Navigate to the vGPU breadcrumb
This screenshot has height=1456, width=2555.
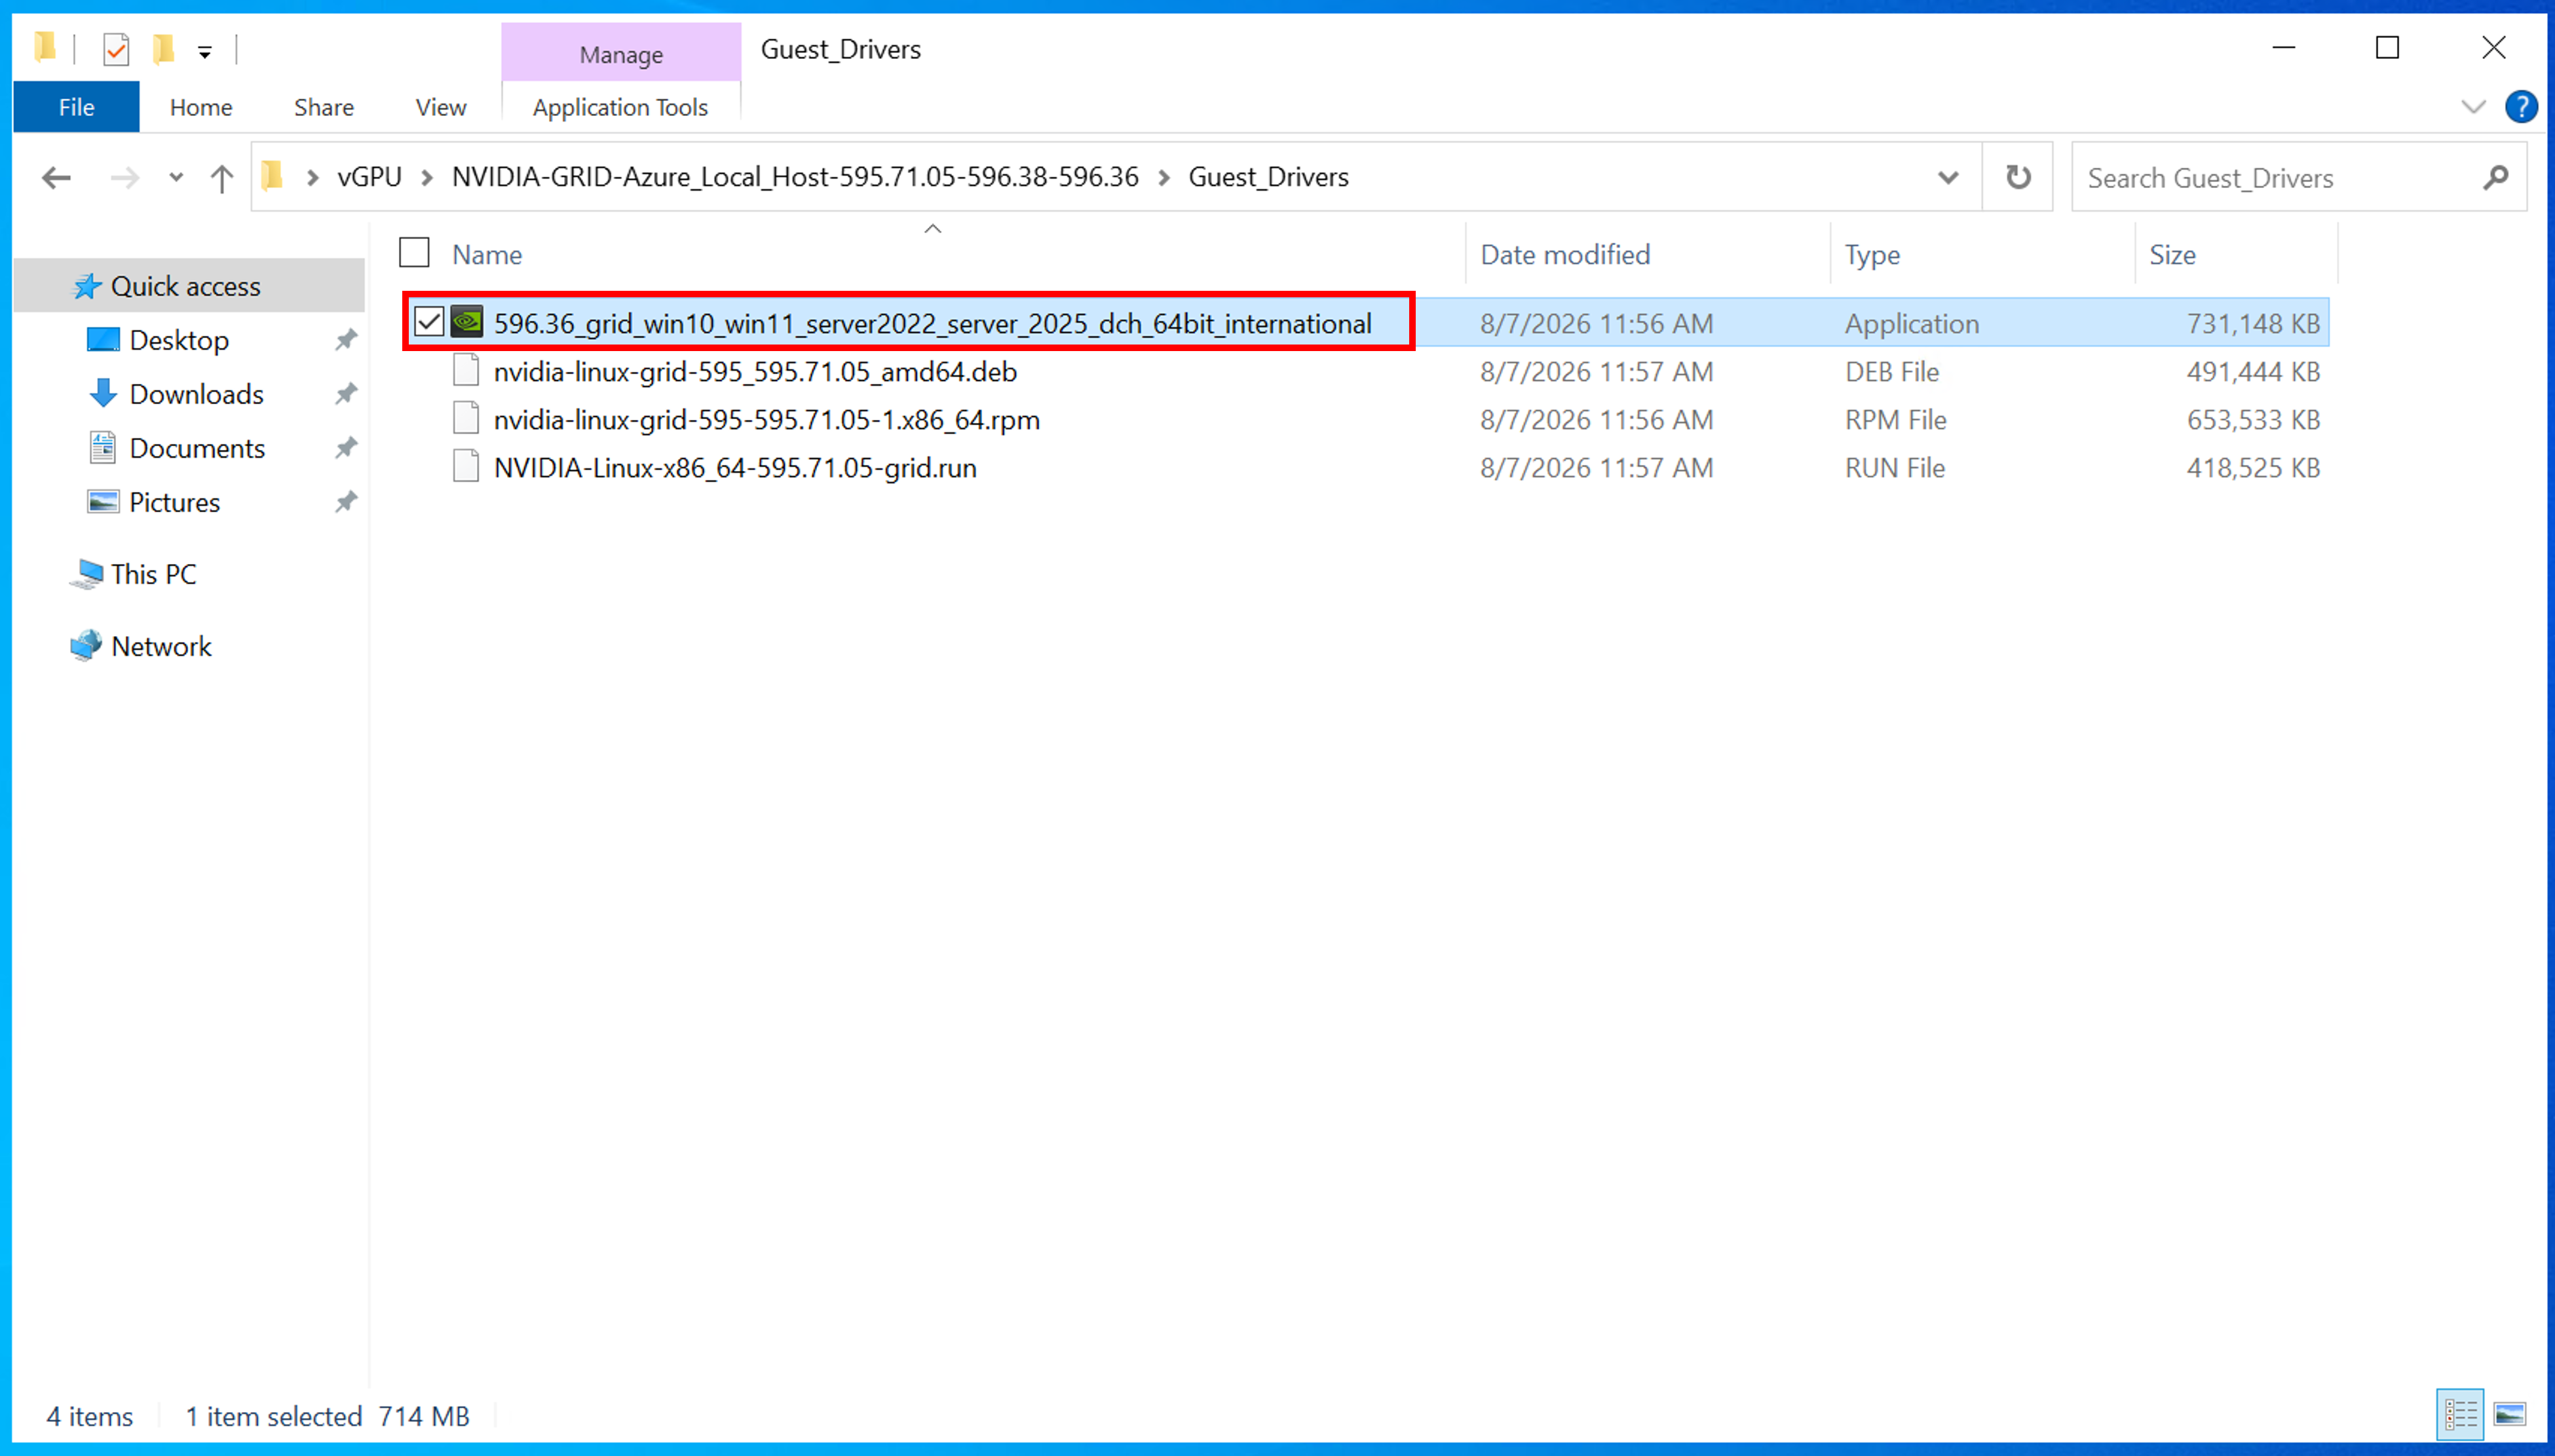tap(369, 177)
